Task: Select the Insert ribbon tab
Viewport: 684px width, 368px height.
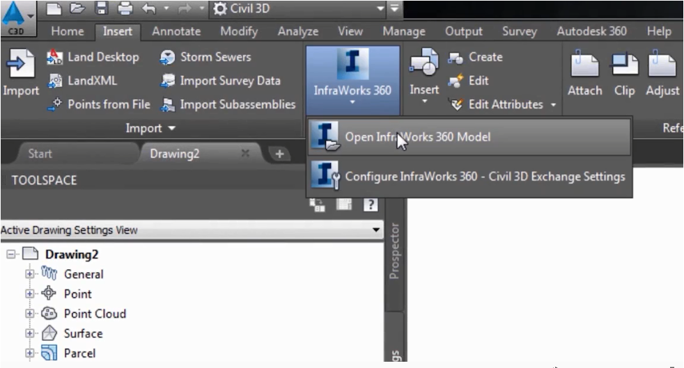Action: coord(118,31)
